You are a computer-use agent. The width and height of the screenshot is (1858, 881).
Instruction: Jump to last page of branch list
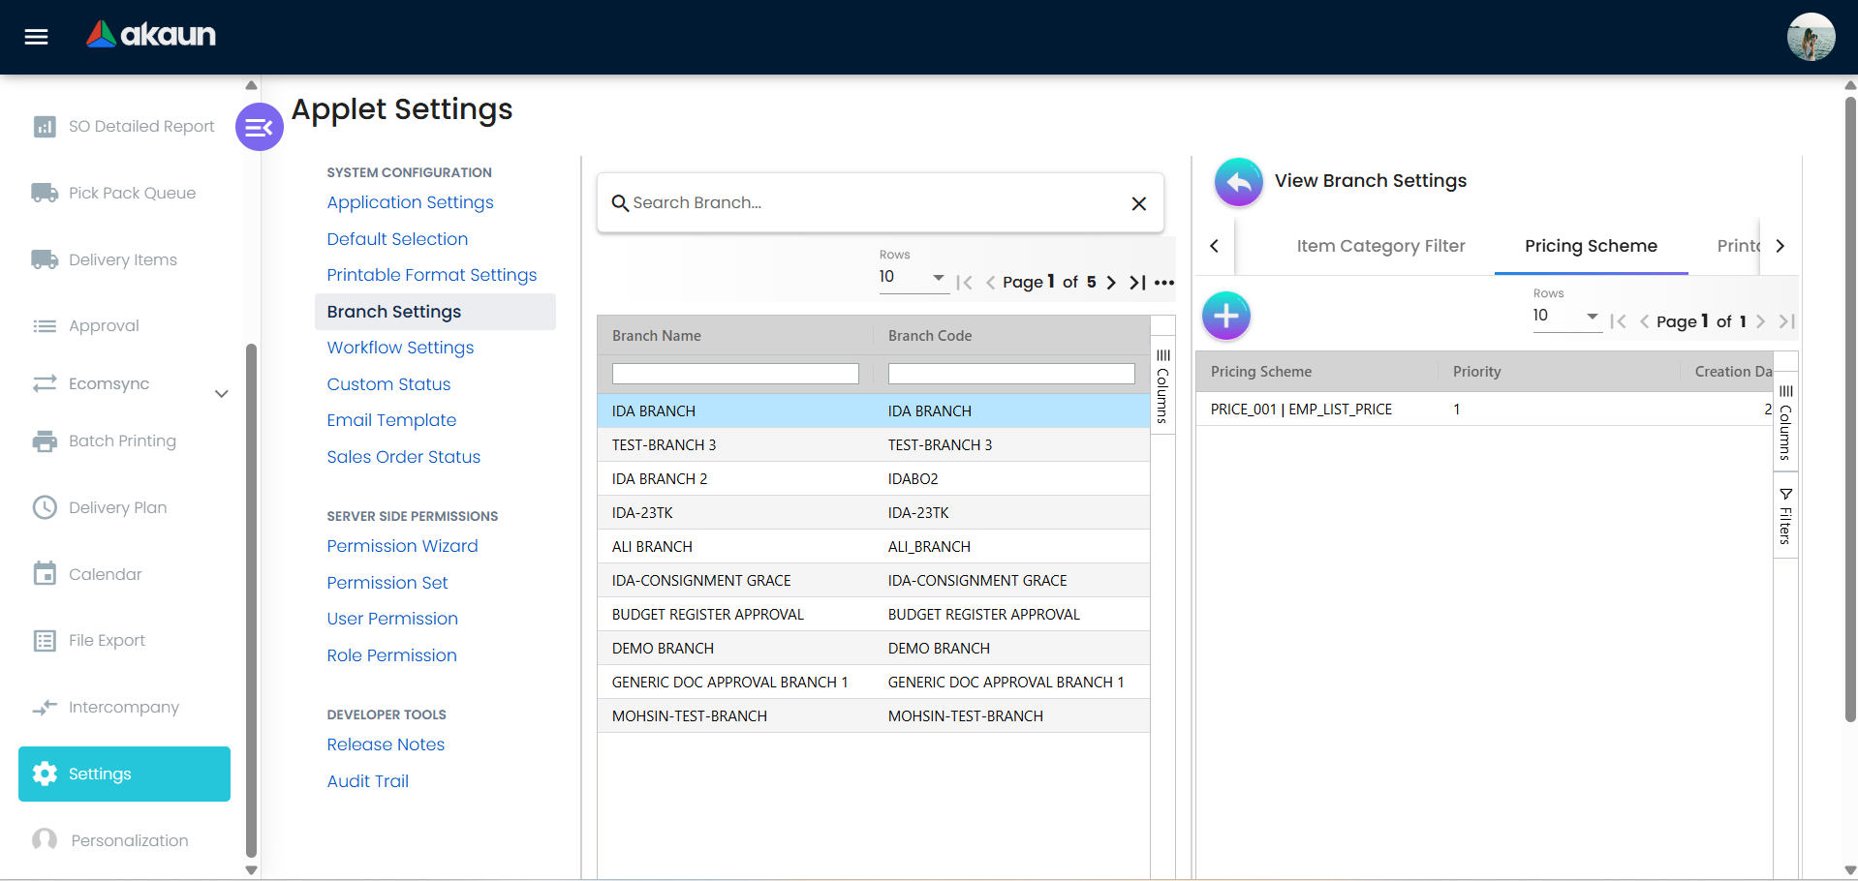click(x=1137, y=283)
